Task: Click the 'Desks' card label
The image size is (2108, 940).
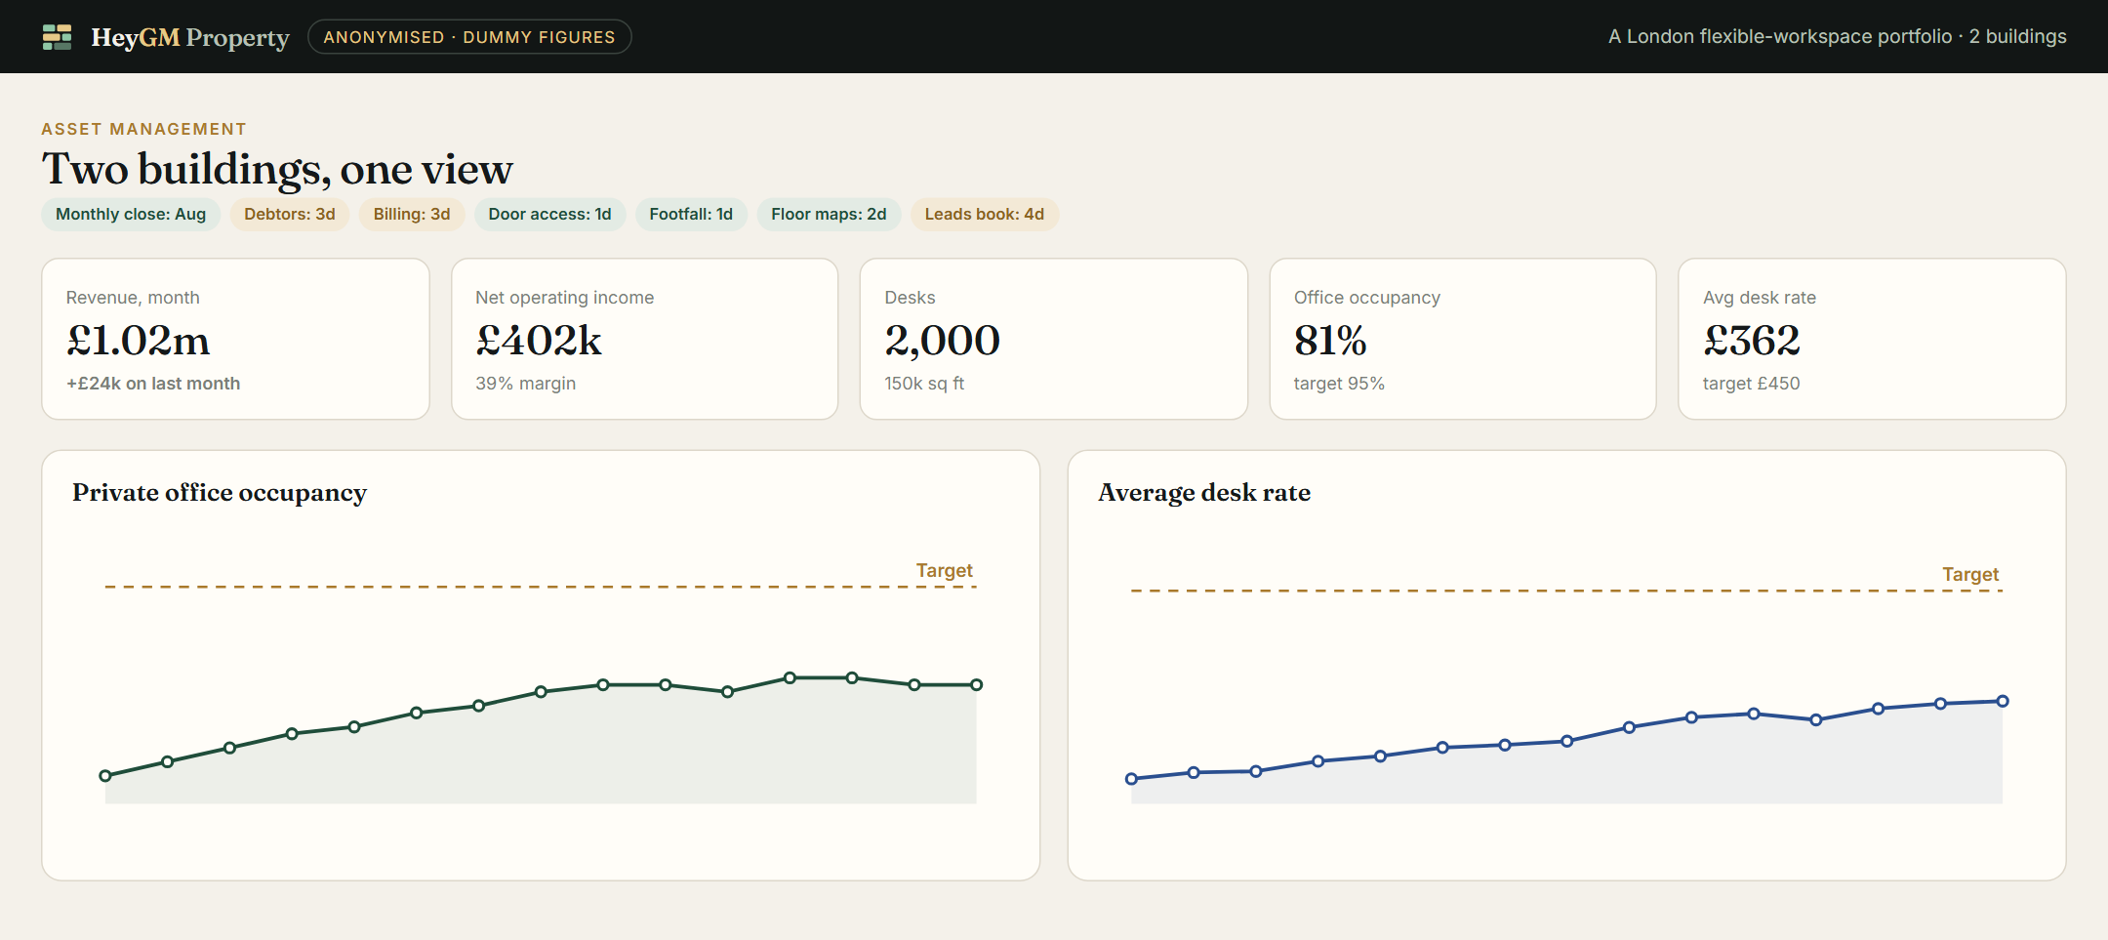Action: [x=911, y=298]
